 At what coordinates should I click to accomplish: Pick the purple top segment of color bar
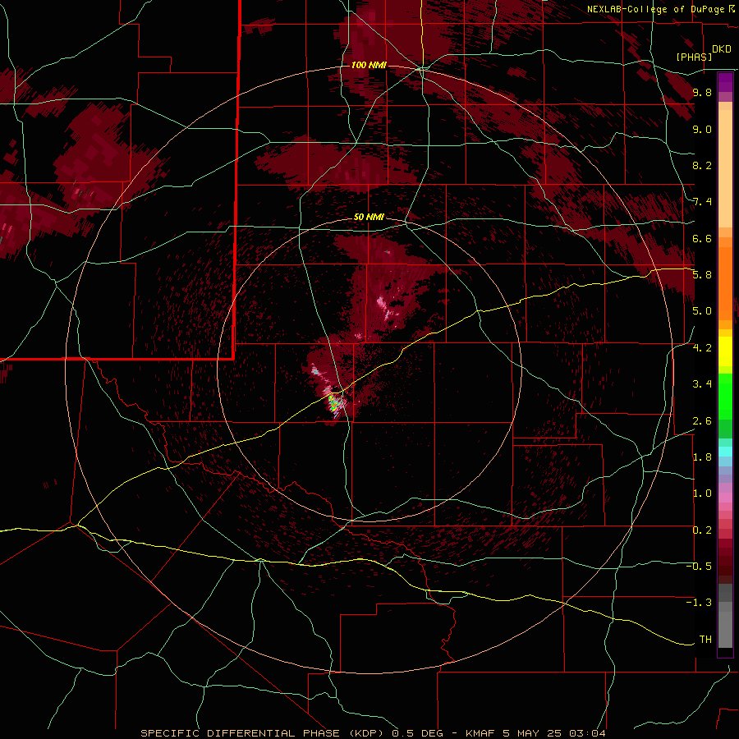coord(725,82)
